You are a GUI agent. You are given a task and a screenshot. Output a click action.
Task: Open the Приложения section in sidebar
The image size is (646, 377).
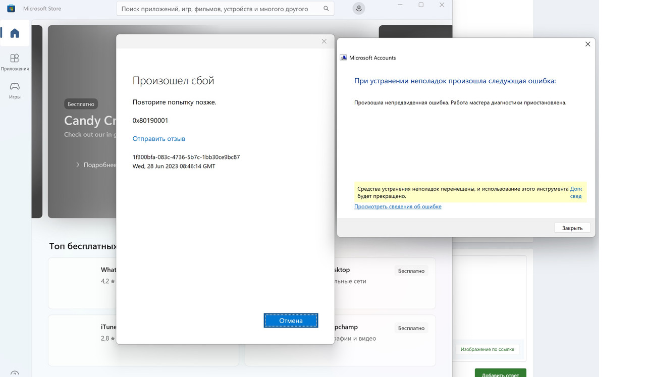pyautogui.click(x=15, y=62)
